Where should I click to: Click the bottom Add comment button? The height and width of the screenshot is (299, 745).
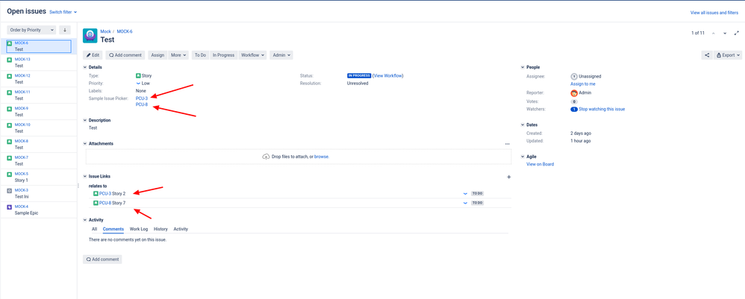coord(102,259)
